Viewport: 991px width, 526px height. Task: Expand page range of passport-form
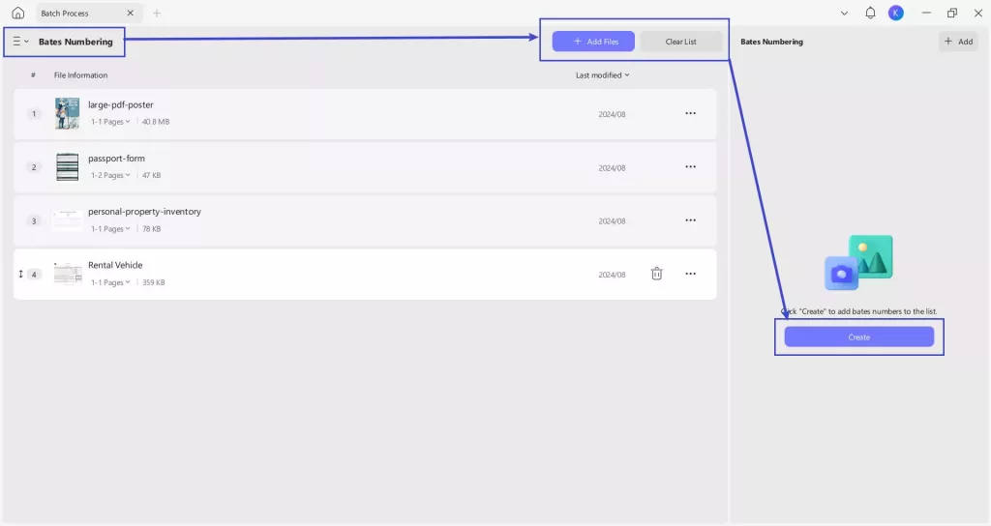coord(110,175)
